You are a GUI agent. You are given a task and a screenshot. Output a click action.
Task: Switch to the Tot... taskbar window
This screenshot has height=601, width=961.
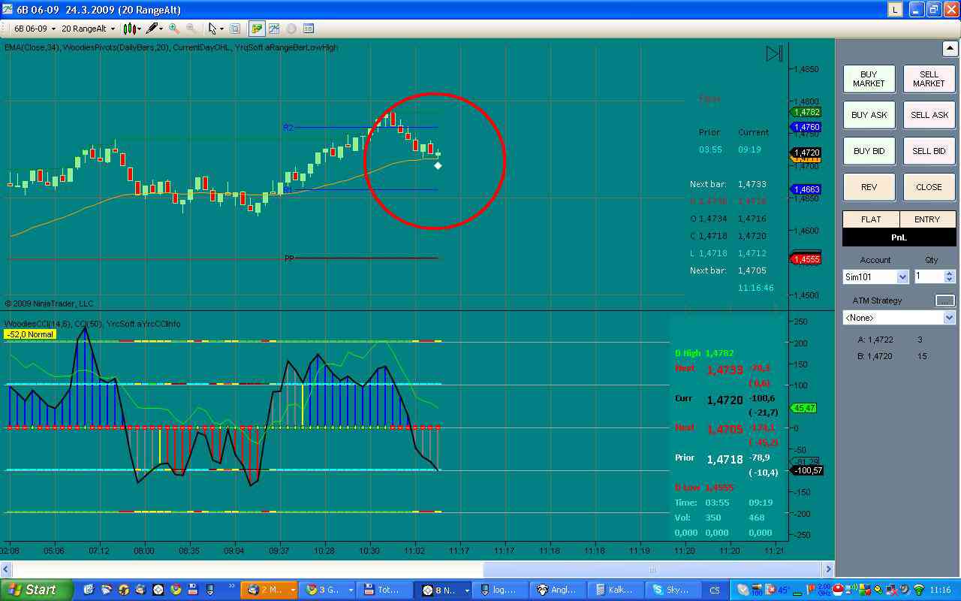[x=386, y=590]
